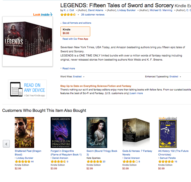The height and width of the screenshot is (182, 191).
Task: Expand the Word Wise Enabled dropdown
Action: (x=84, y=77)
